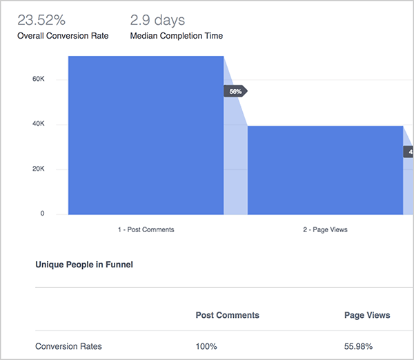Click the Overall Conversion Rate label
This screenshot has width=414, height=360.
click(63, 36)
